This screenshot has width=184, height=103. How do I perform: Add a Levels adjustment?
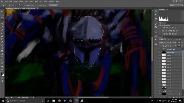167,27
